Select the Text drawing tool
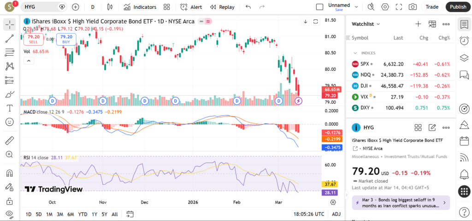 pyautogui.click(x=9, y=108)
